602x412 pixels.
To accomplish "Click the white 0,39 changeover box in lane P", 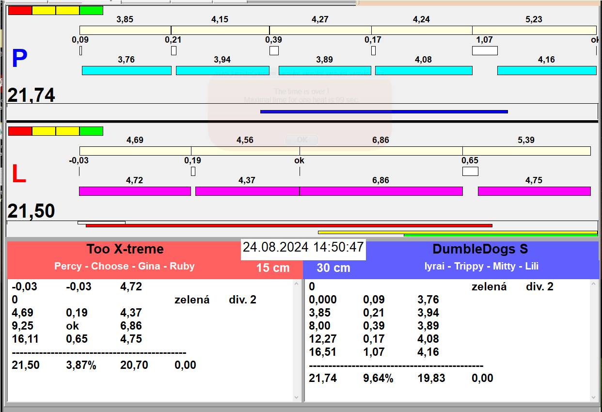I will (x=274, y=50).
